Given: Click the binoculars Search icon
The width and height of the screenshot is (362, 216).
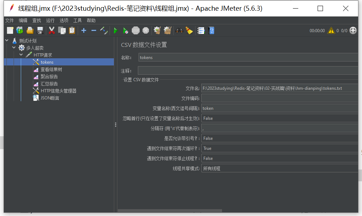Looking at the screenshot, I should click(x=179, y=31).
